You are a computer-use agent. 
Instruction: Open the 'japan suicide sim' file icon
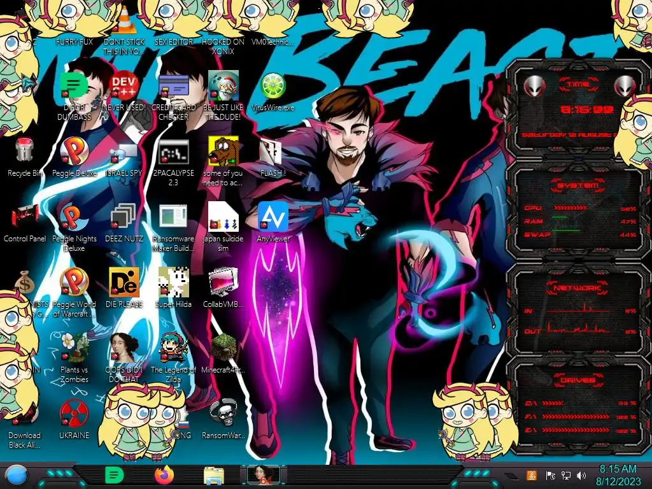click(x=223, y=216)
